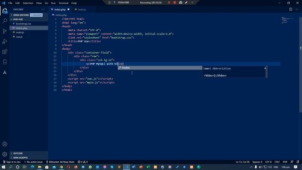Screen dimensions: 302x170
Task: Click Ln 13, Col 38 cursor position
Action: 243,162
